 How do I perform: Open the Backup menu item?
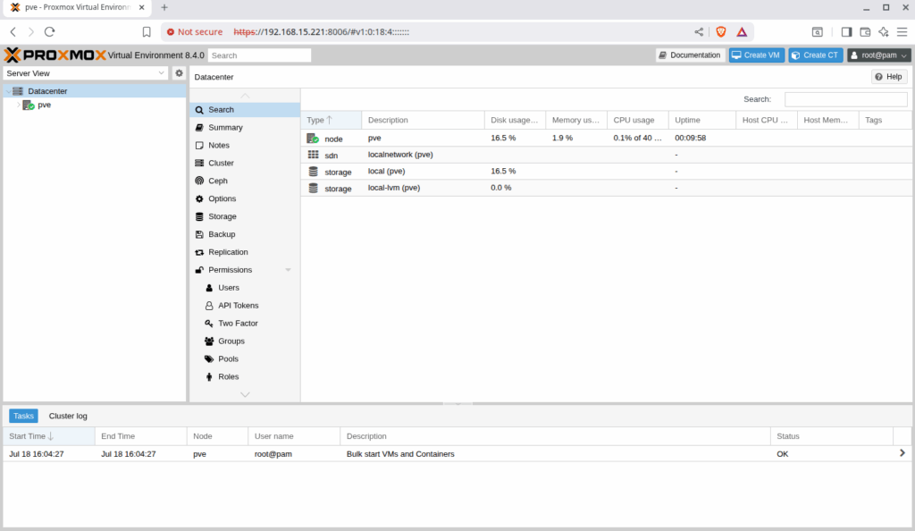245,234
